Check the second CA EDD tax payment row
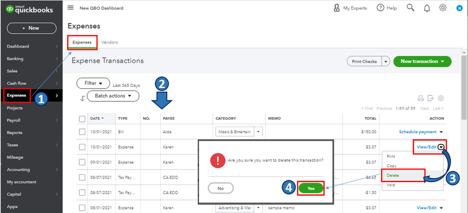Image resolution: width=468 pixels, height=213 pixels. (x=82, y=192)
